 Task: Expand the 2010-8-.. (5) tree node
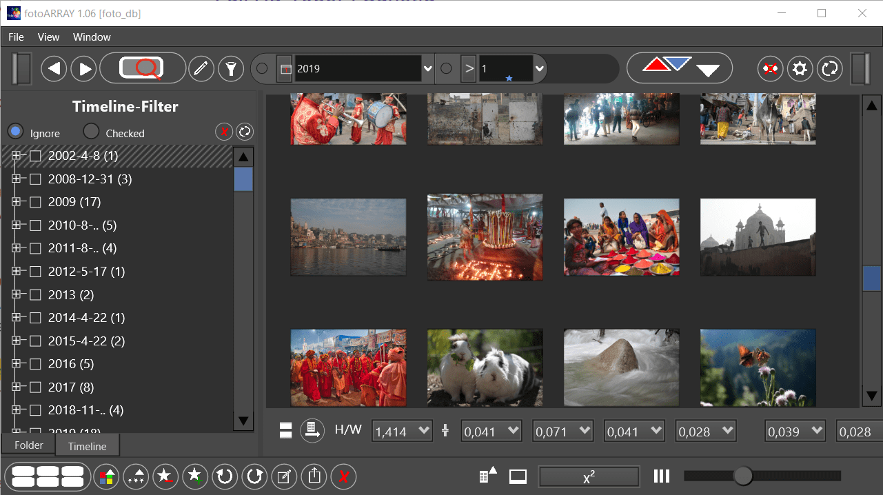coord(17,225)
